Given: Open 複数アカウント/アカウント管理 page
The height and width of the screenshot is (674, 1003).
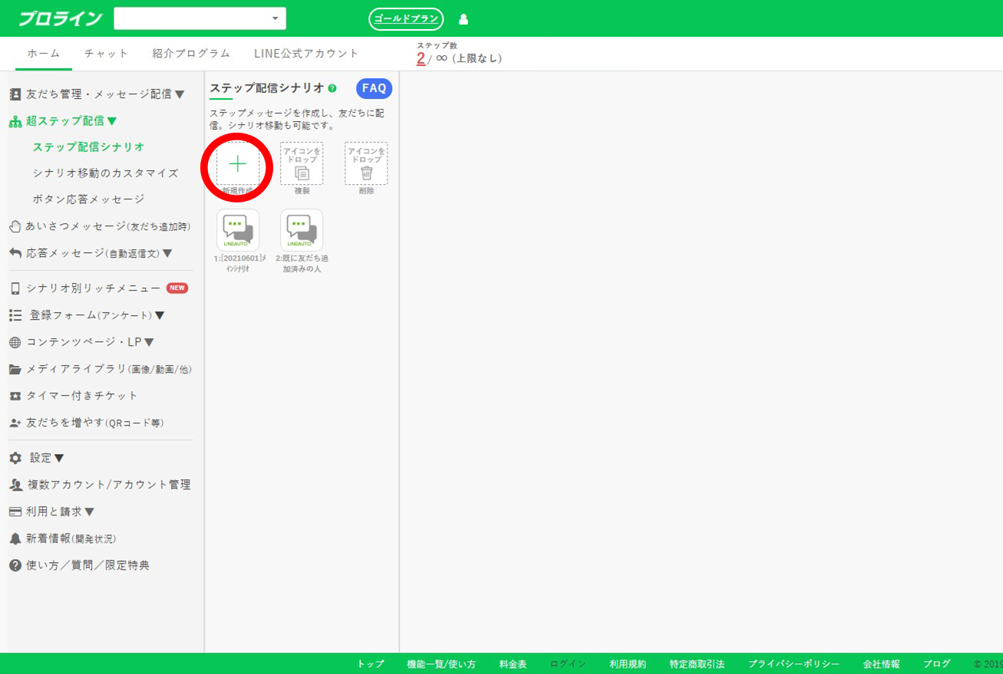Looking at the screenshot, I should [x=109, y=485].
